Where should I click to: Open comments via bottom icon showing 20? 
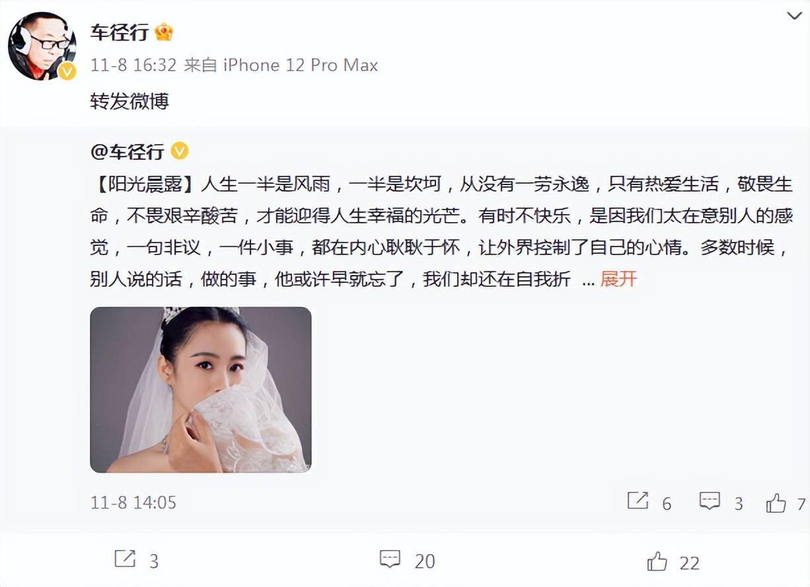click(x=390, y=559)
